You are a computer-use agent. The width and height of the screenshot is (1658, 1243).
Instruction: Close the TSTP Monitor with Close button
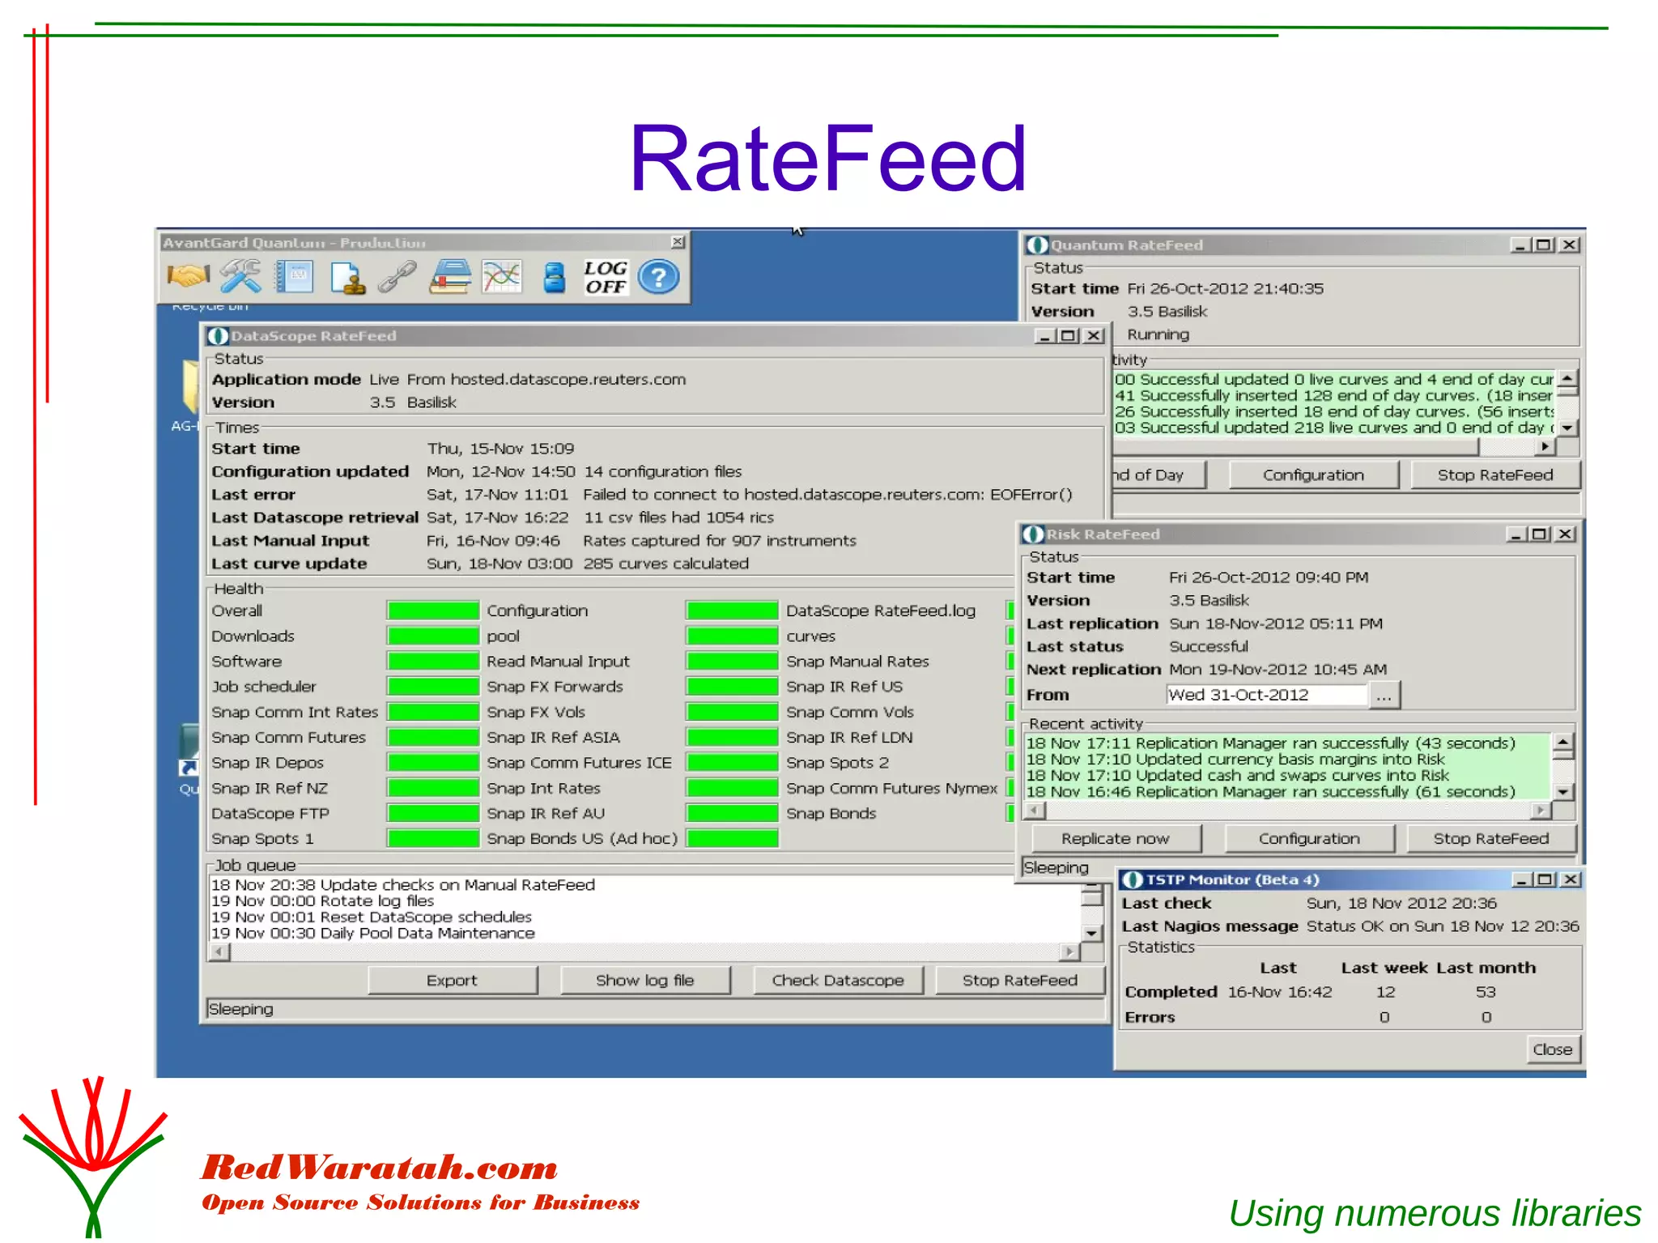(1552, 1049)
